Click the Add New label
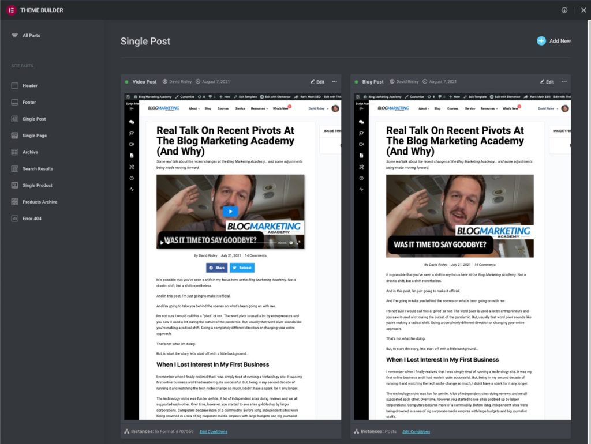The image size is (591, 444). tap(560, 41)
